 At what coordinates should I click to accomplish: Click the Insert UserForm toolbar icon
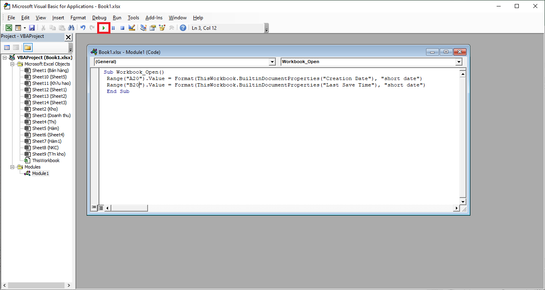tap(18, 28)
